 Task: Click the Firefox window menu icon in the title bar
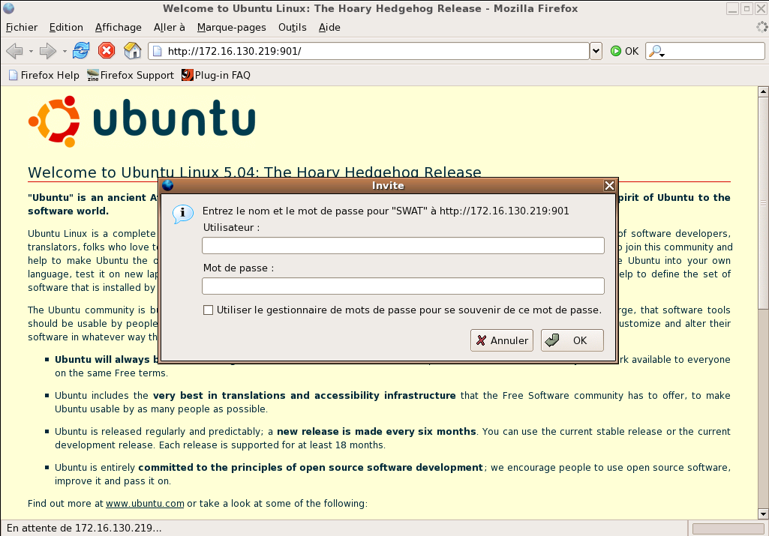pos(8,8)
